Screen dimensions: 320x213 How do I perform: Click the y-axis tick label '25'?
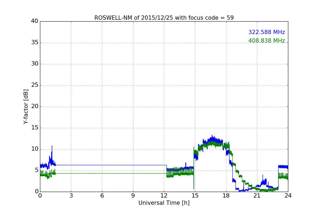[35, 85]
